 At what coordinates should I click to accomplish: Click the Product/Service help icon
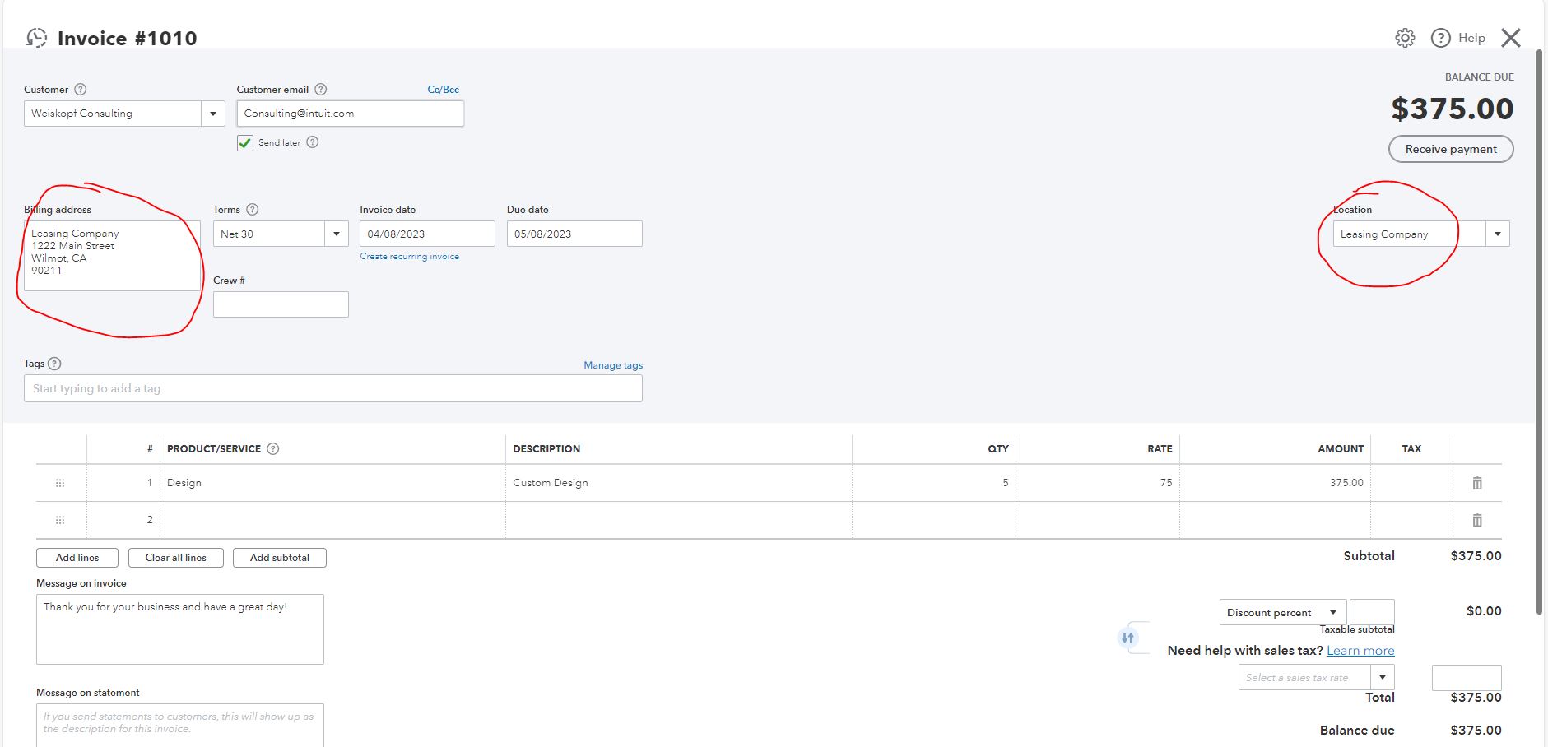tap(272, 448)
